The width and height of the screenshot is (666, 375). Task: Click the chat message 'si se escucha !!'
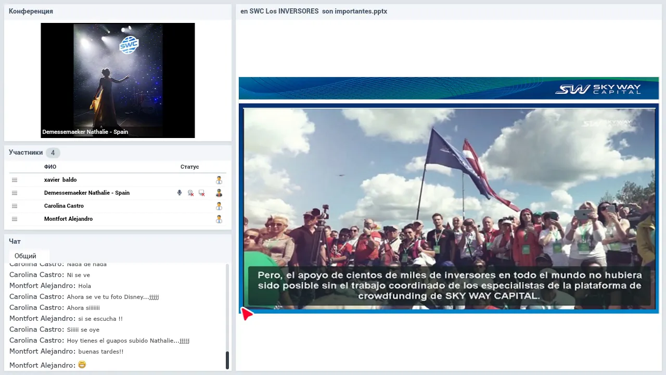100,319
